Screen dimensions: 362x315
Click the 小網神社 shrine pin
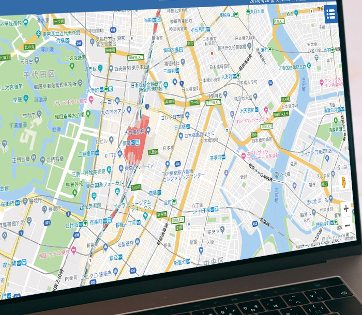225,93
